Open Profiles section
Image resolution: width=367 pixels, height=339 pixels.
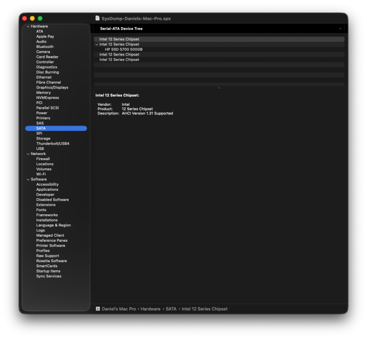[x=43, y=251]
